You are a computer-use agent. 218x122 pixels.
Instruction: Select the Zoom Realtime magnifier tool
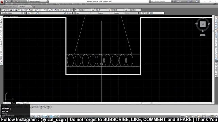click(47, 10)
